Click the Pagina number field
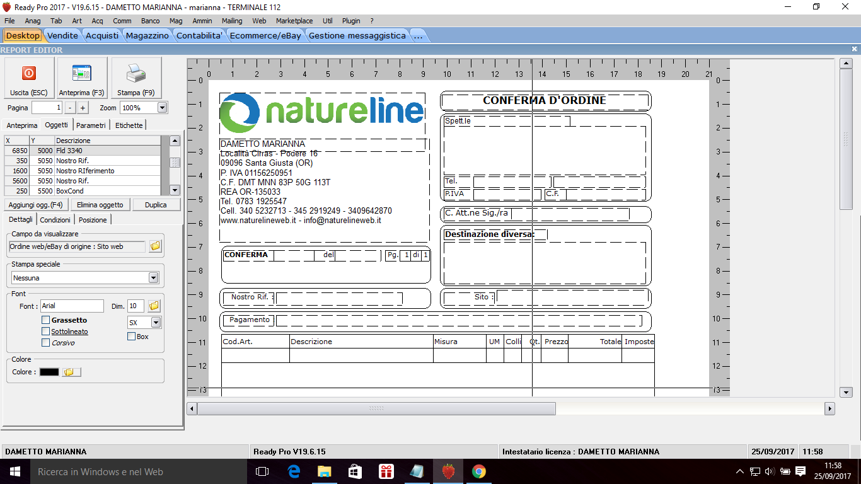861x484 pixels. pos(47,108)
